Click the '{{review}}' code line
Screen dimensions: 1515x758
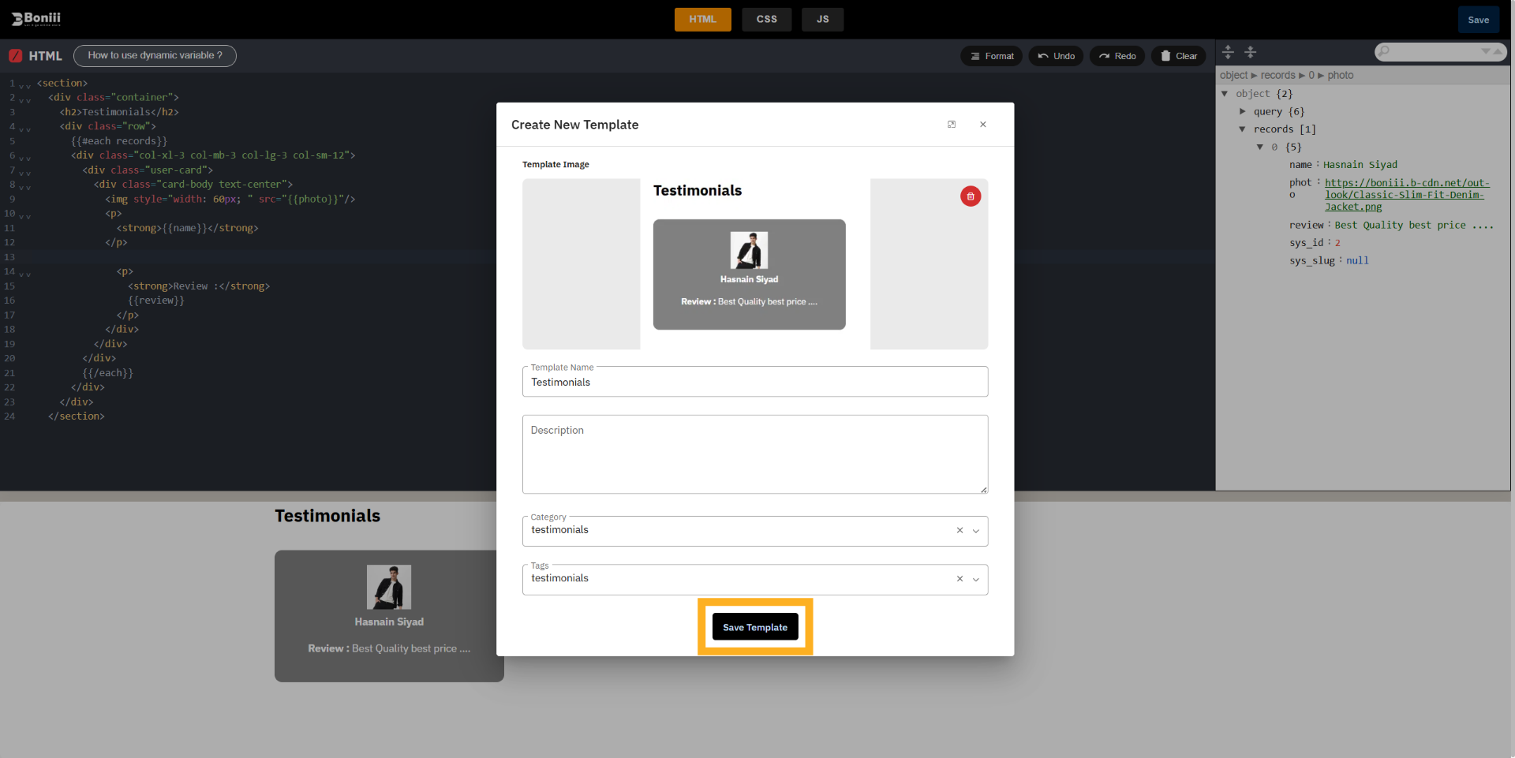point(156,301)
